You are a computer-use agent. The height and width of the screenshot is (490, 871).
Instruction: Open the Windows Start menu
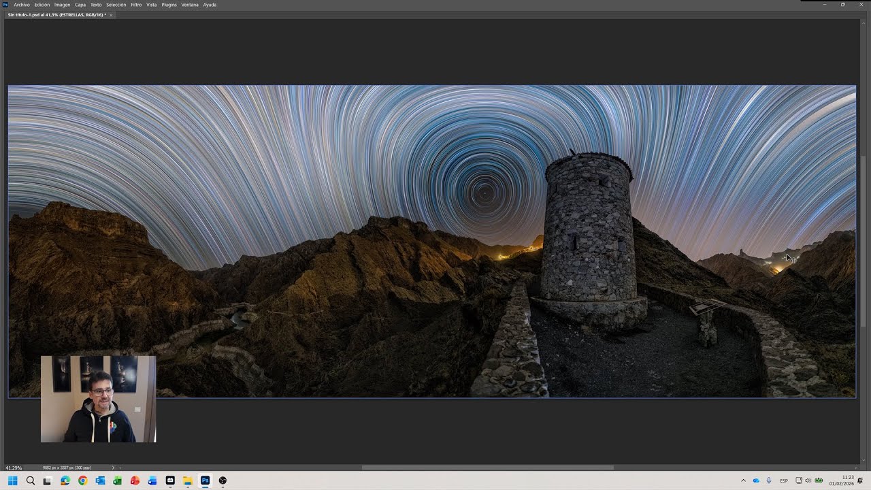pos(12,480)
